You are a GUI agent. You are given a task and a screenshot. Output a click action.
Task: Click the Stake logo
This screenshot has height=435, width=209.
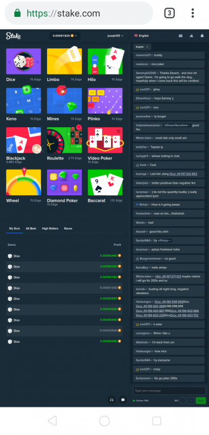pyautogui.click(x=13, y=35)
